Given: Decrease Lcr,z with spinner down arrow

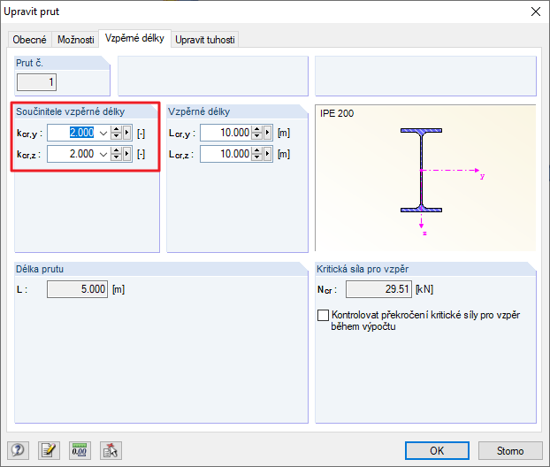Looking at the screenshot, I should [257, 157].
